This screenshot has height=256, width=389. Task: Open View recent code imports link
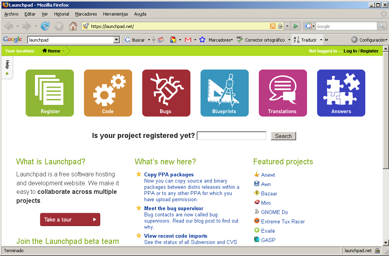pyautogui.click(x=176, y=236)
